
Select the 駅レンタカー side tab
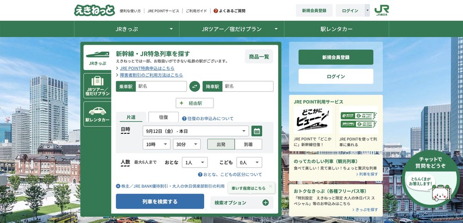click(x=97, y=114)
